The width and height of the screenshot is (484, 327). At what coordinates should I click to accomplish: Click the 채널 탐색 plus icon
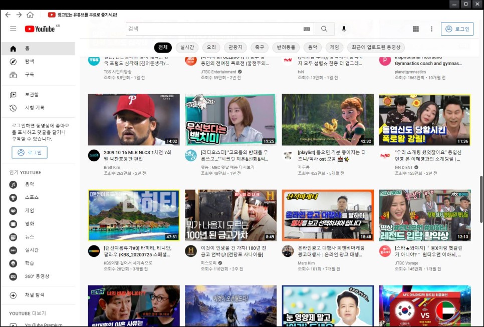click(13, 295)
